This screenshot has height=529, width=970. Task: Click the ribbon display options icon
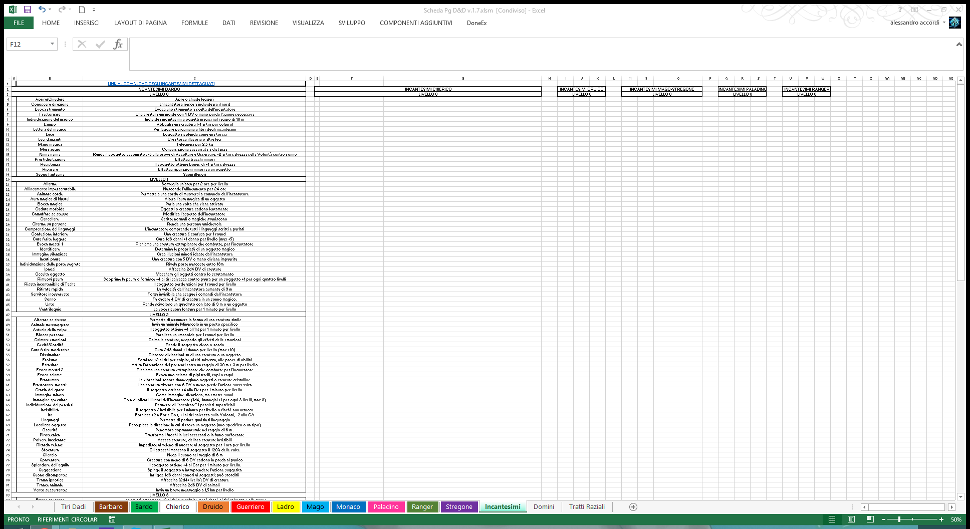(x=914, y=10)
